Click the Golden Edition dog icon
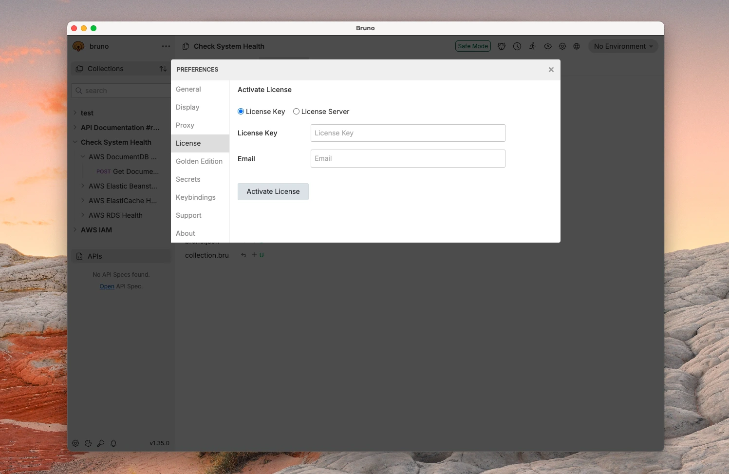 pyautogui.click(x=501, y=46)
